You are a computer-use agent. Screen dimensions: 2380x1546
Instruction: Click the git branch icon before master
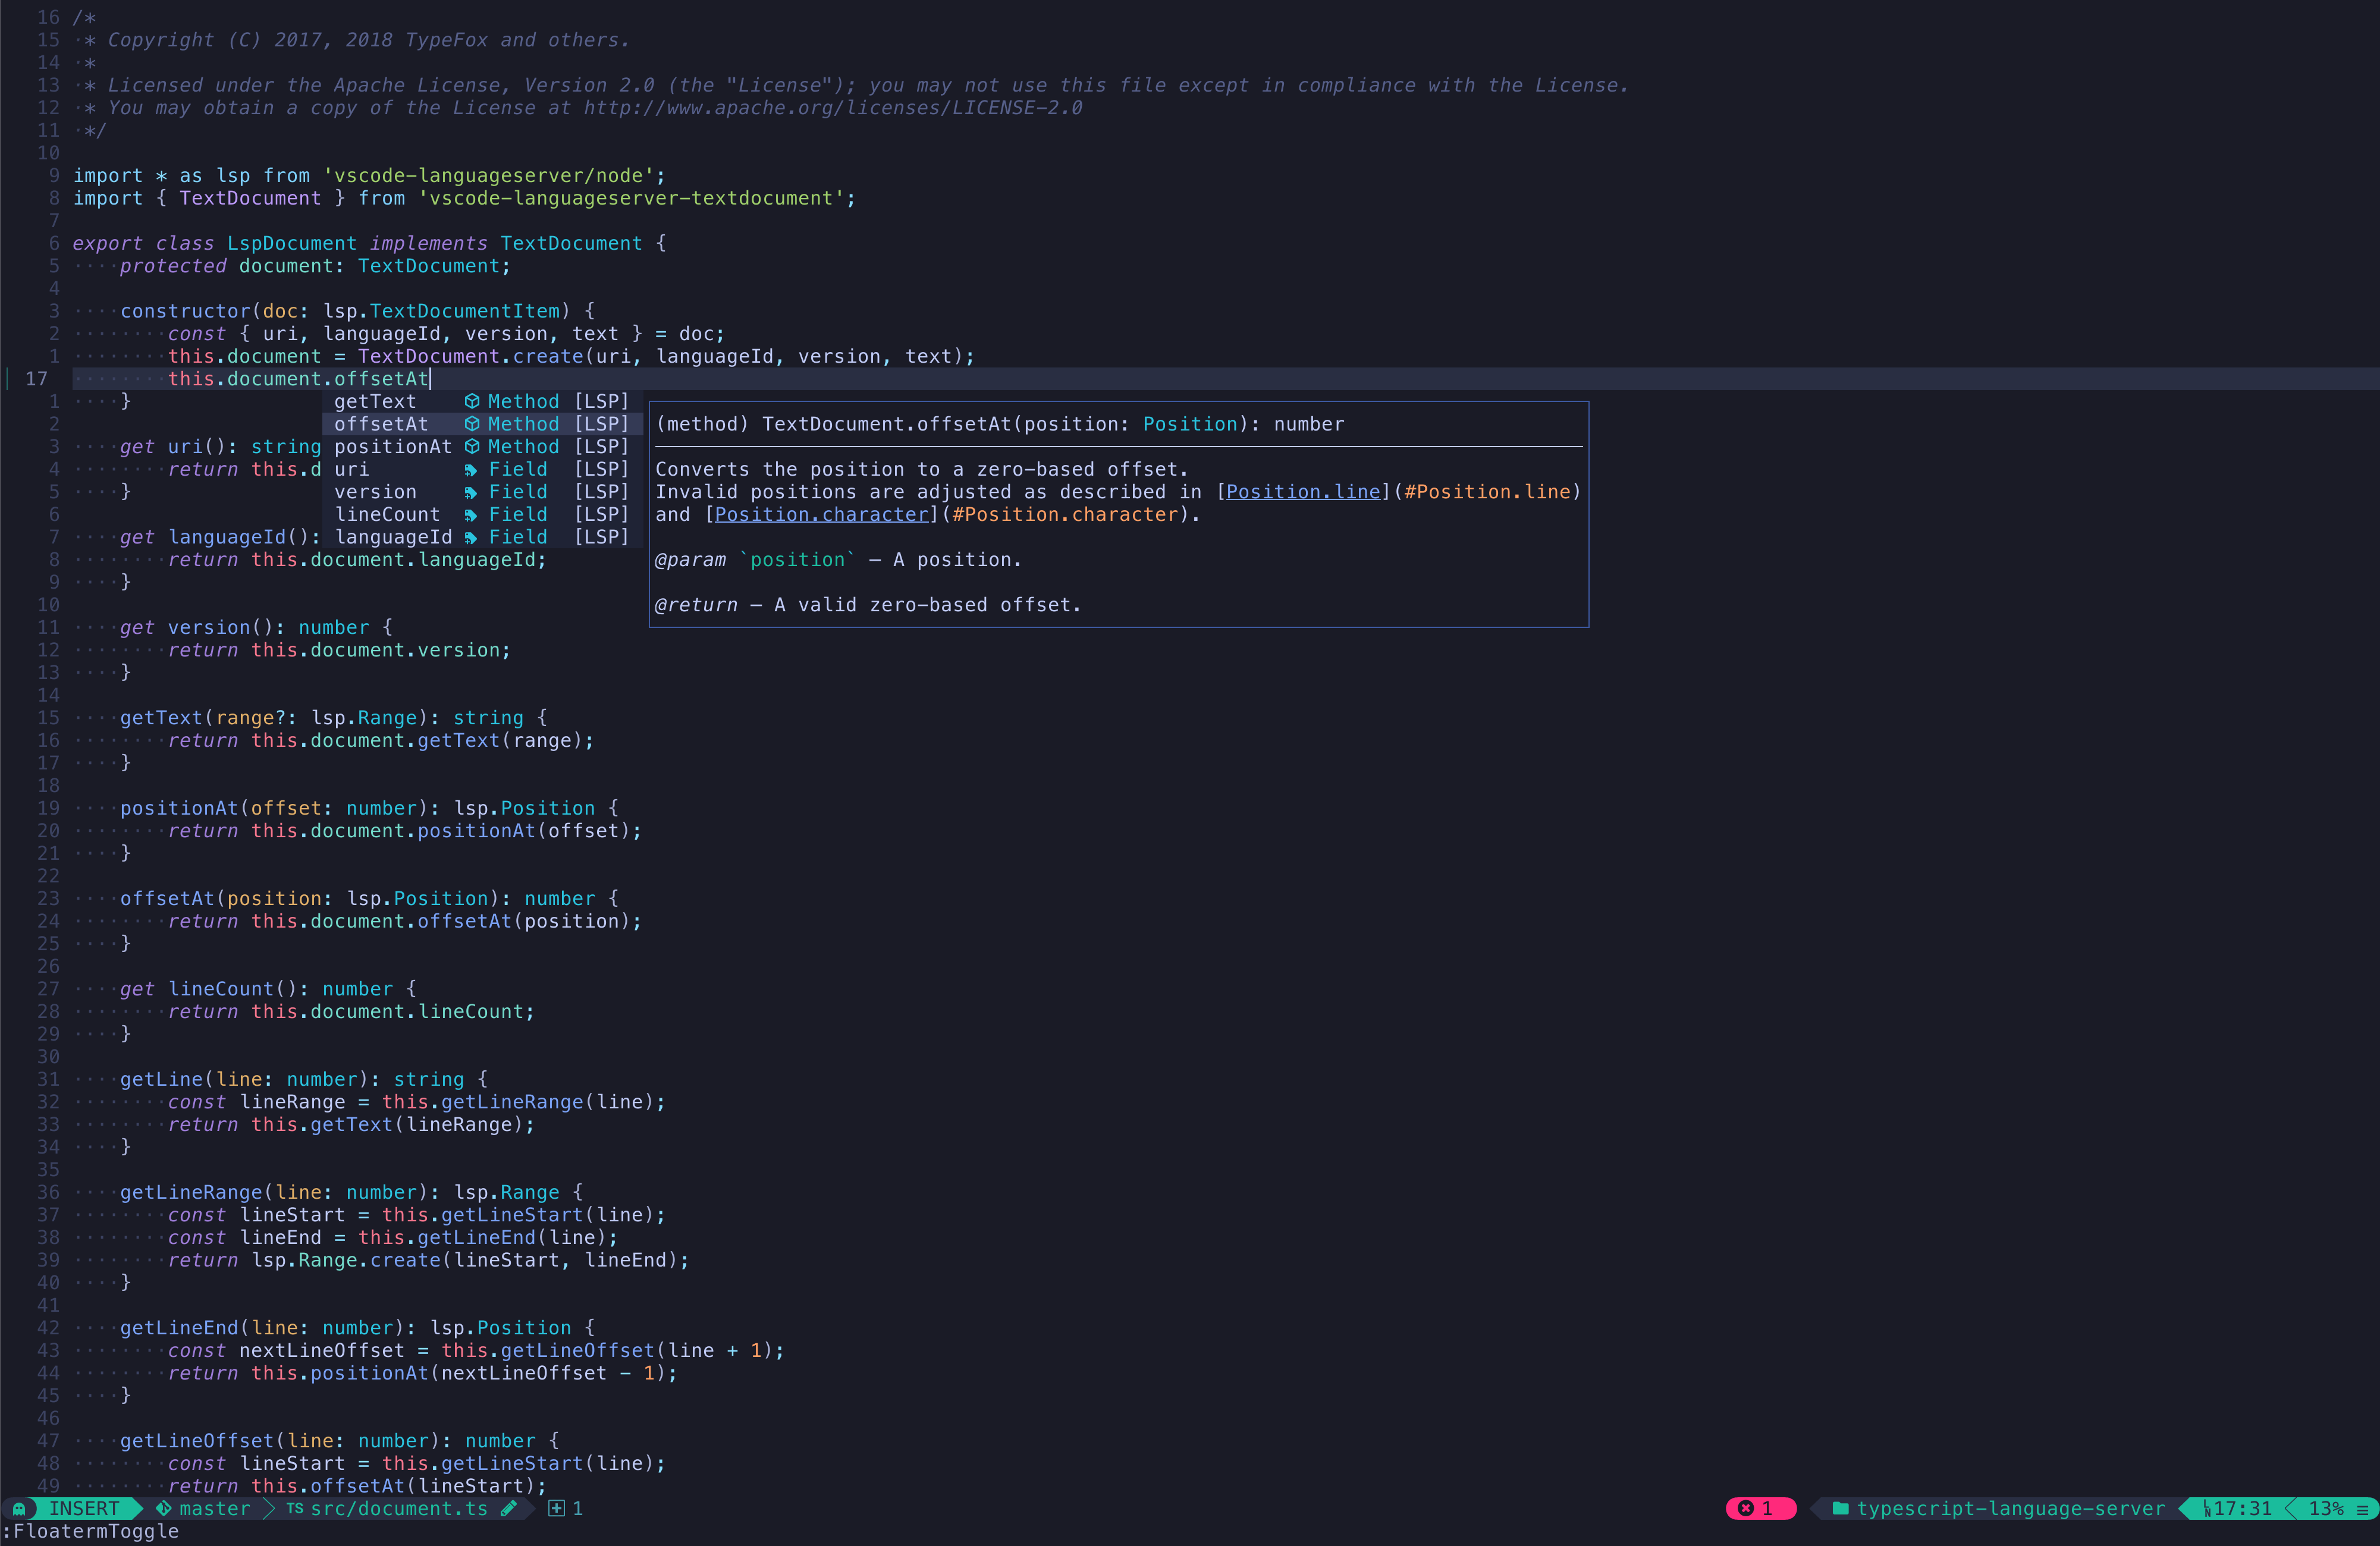tap(163, 1508)
